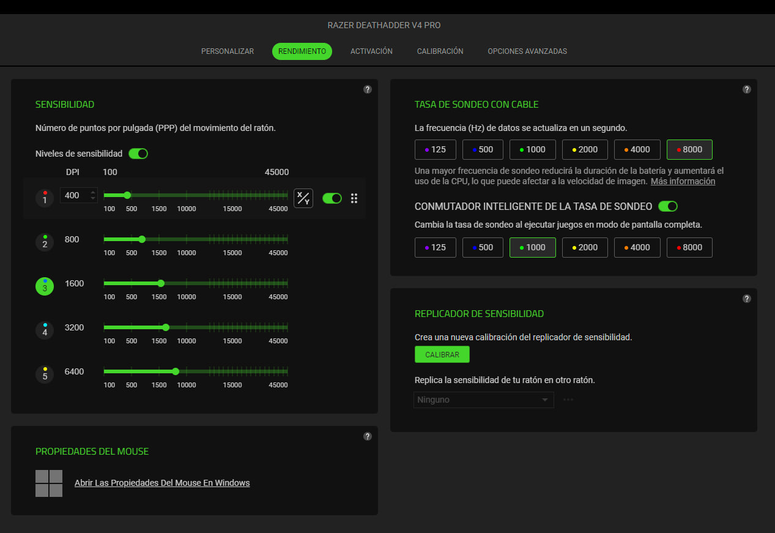The image size is (775, 533).
Task: Set wired polling rate to 500
Action: 483,149
